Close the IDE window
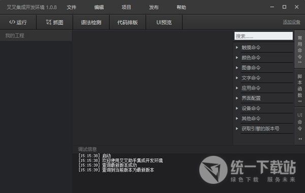This screenshot has height=193, width=305. (x=296, y=7)
